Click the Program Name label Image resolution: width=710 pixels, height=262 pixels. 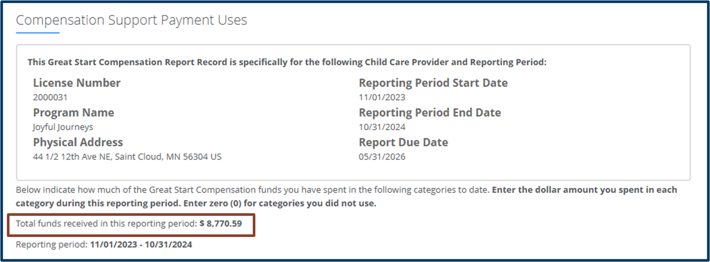point(74,113)
